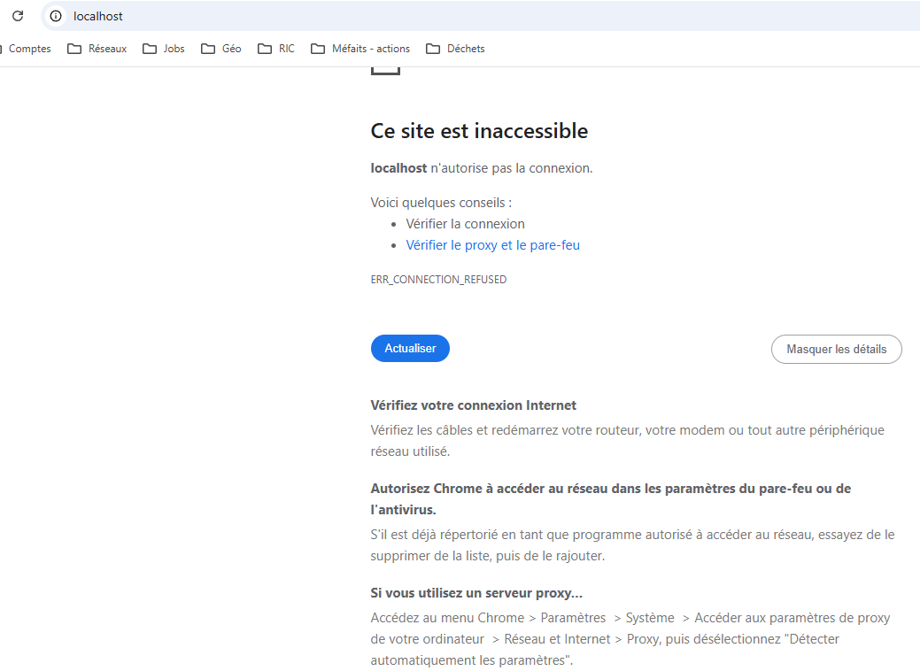
Task: Open the Déchets bookmark folder
Action: (455, 49)
